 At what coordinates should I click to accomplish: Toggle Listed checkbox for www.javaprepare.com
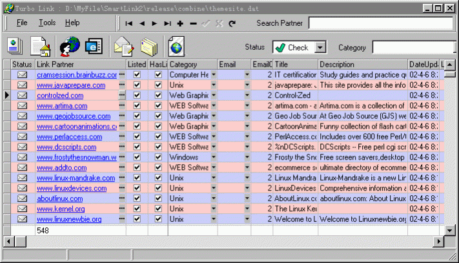tap(137, 85)
